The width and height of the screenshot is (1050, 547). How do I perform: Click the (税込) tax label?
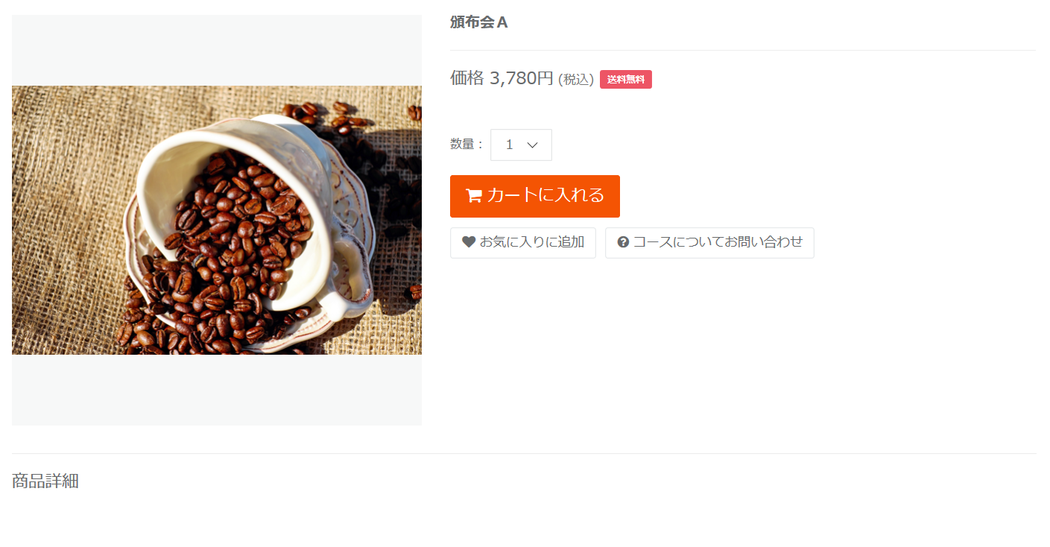pos(576,80)
